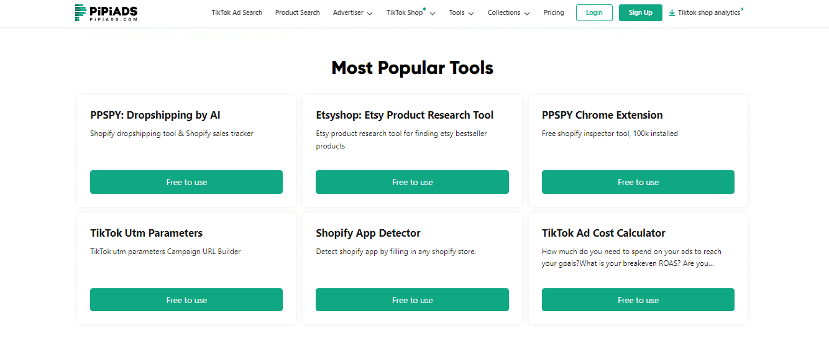The height and width of the screenshot is (346, 829).
Task: Click the 'How much do you need to spend' description
Action: pyautogui.click(x=631, y=258)
